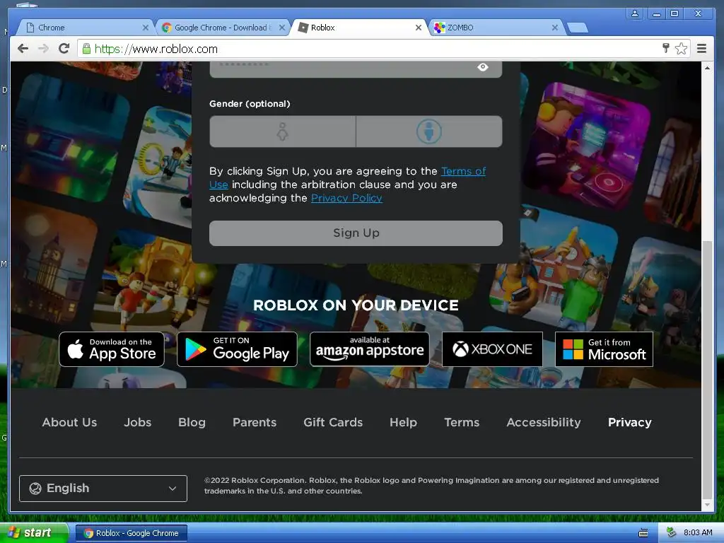Image resolution: width=724 pixels, height=543 pixels.
Task: Click the keyboard icon in the taskbar
Action: tap(643, 533)
